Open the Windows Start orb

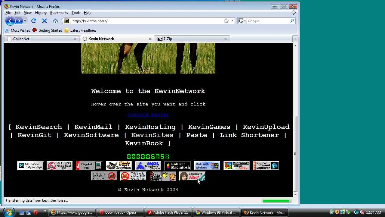click(x=8, y=212)
